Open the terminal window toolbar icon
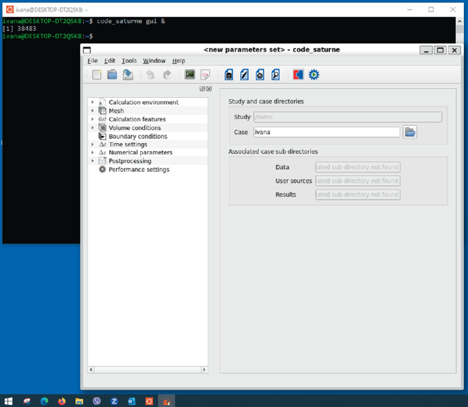The image size is (468, 407). [190, 75]
